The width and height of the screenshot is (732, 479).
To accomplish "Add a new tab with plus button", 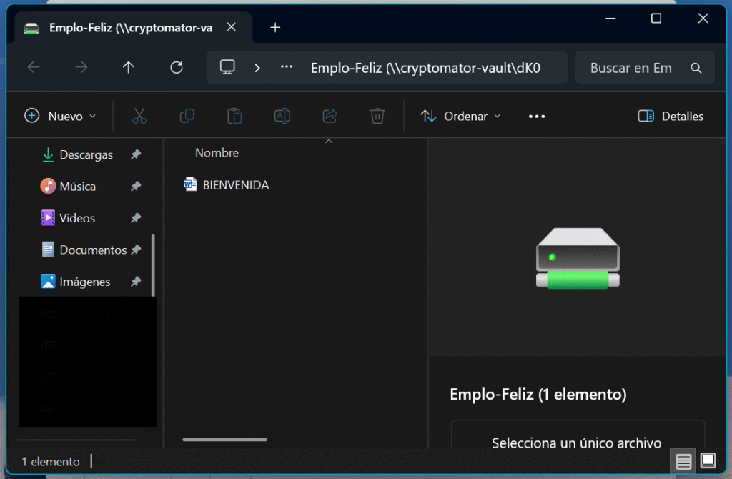I will pos(275,28).
